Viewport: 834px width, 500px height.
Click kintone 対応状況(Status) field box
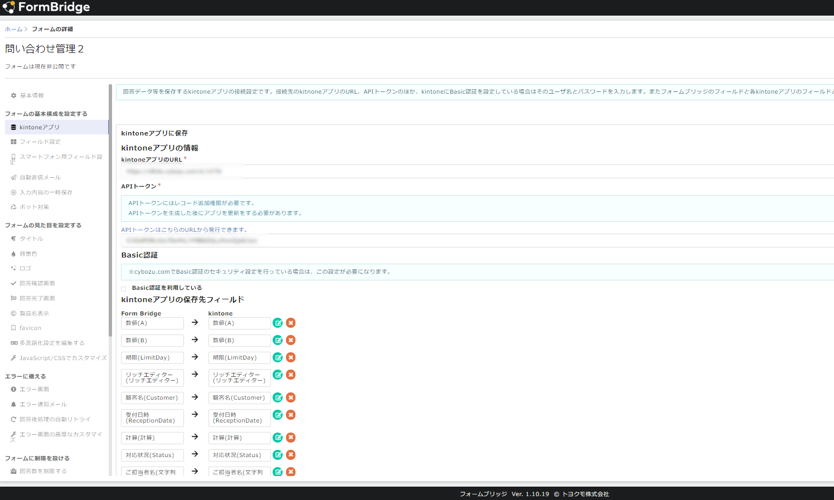[x=239, y=455]
